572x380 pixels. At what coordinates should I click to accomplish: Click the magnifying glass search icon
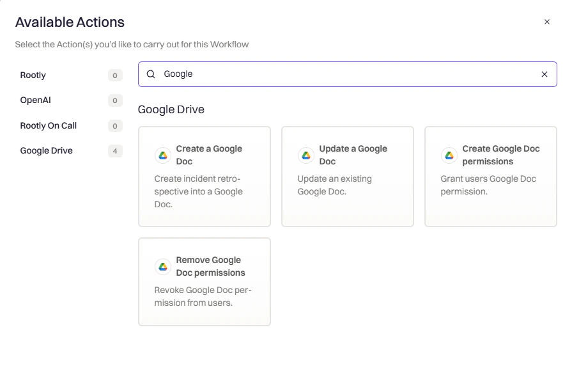(x=150, y=74)
